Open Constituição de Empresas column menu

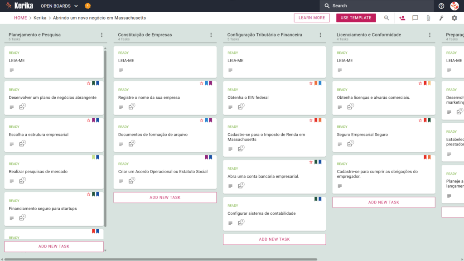[211, 35]
